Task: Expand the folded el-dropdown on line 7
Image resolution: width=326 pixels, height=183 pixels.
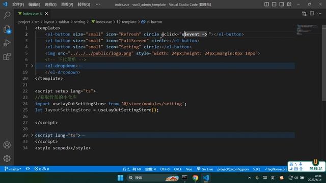Action: [32, 66]
